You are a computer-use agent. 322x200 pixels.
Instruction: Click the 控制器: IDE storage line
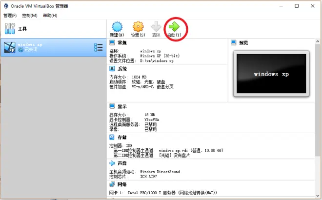pos(121,145)
